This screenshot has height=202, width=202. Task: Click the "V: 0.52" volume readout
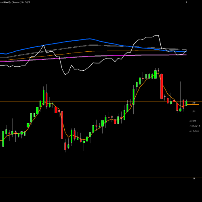coord(194,126)
